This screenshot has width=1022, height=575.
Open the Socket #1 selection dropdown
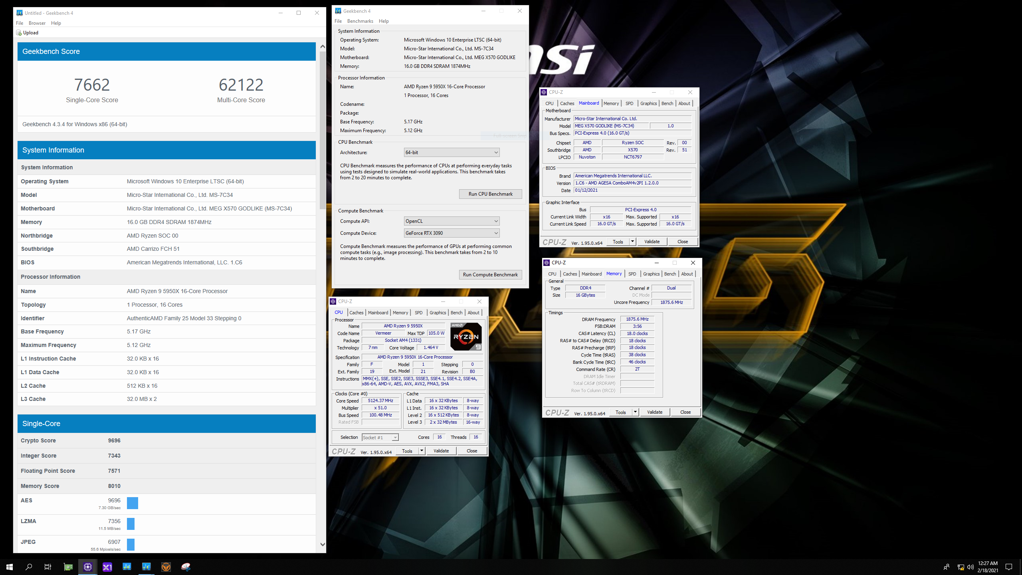pyautogui.click(x=380, y=438)
